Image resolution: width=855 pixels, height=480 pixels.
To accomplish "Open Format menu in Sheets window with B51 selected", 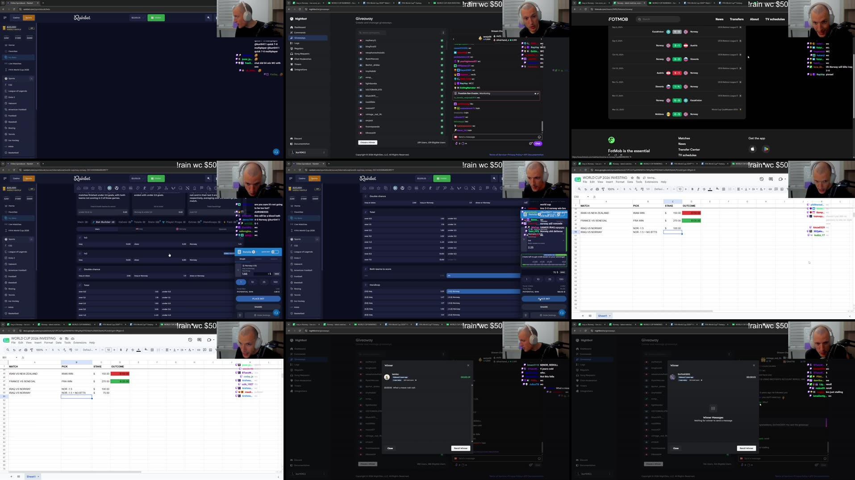I will 48,342.
